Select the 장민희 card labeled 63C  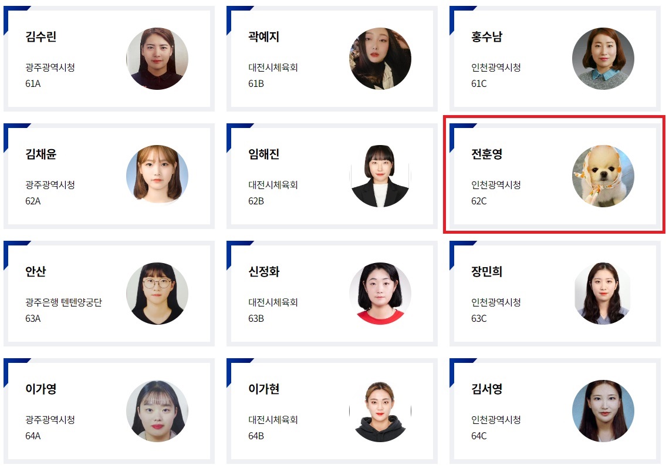[x=555, y=293]
